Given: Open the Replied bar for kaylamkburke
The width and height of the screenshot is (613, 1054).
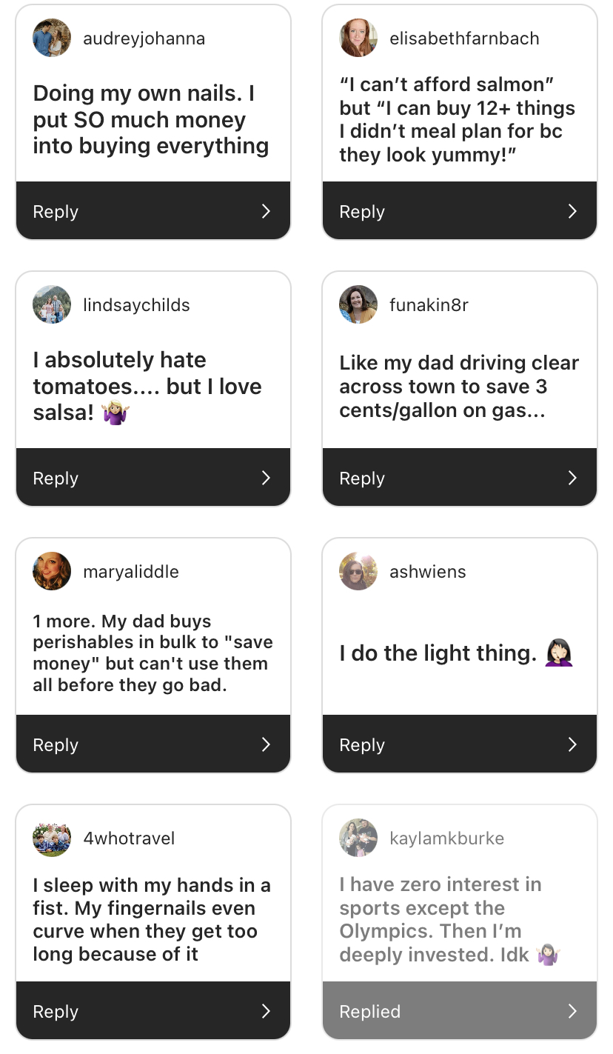Looking at the screenshot, I should coord(459,1012).
